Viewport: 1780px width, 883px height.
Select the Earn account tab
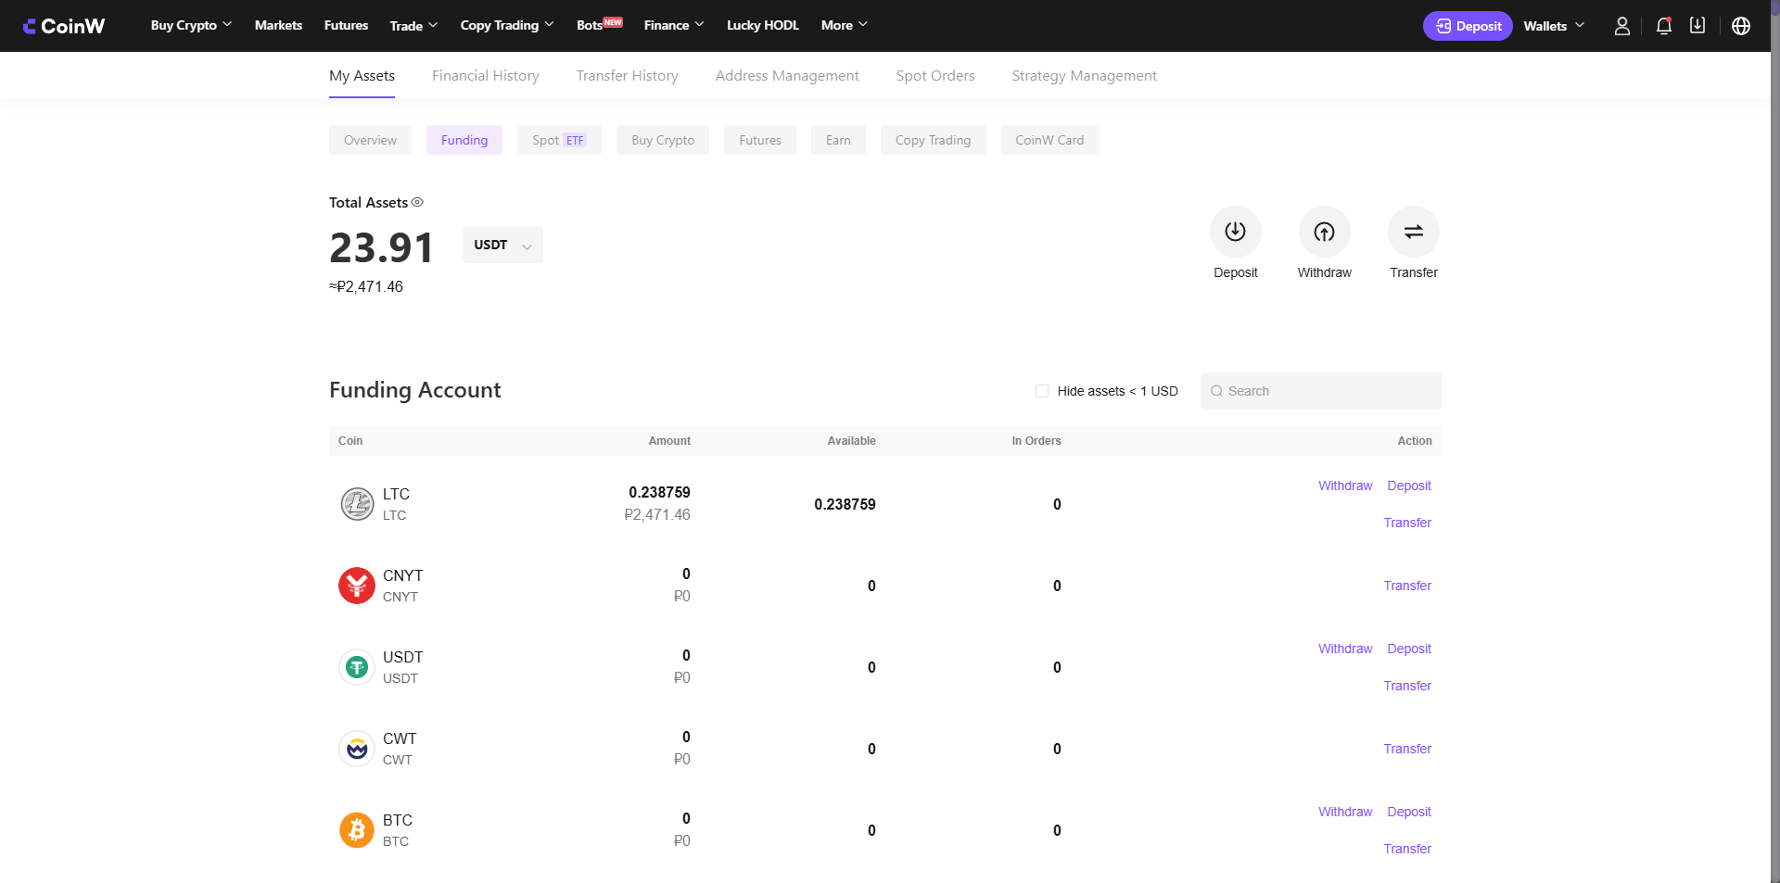coord(838,140)
